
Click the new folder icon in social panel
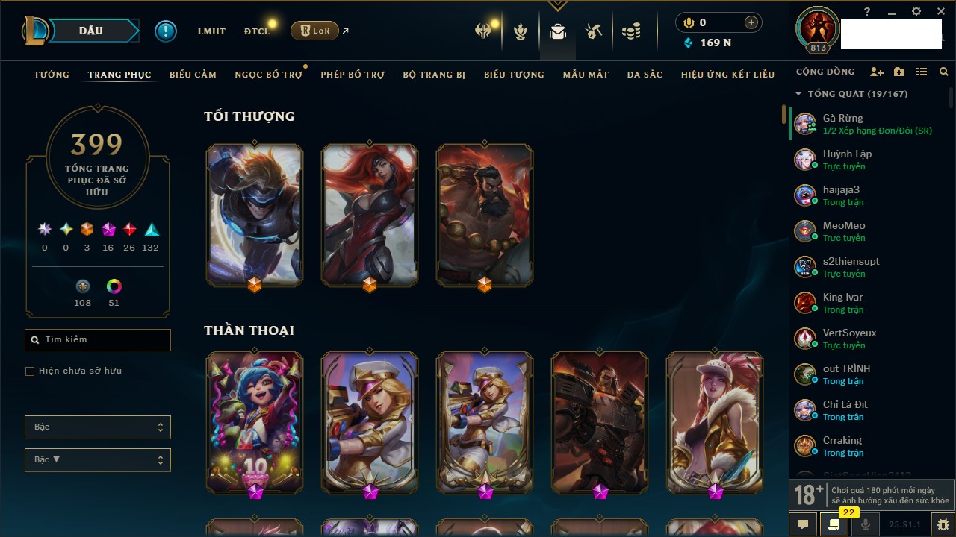[899, 72]
